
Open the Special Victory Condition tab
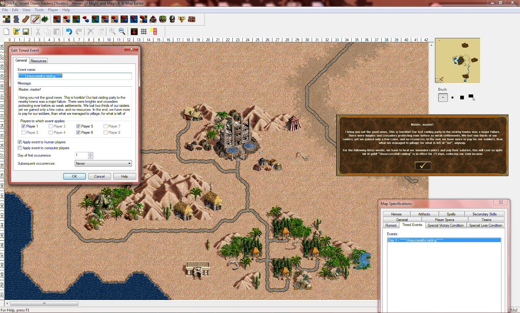pyautogui.click(x=446, y=225)
